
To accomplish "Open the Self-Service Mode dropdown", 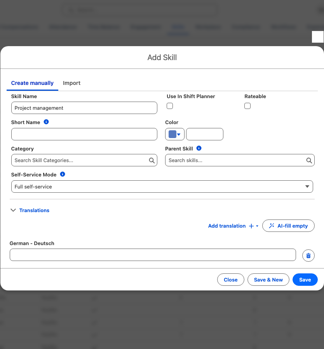I will [162, 187].
